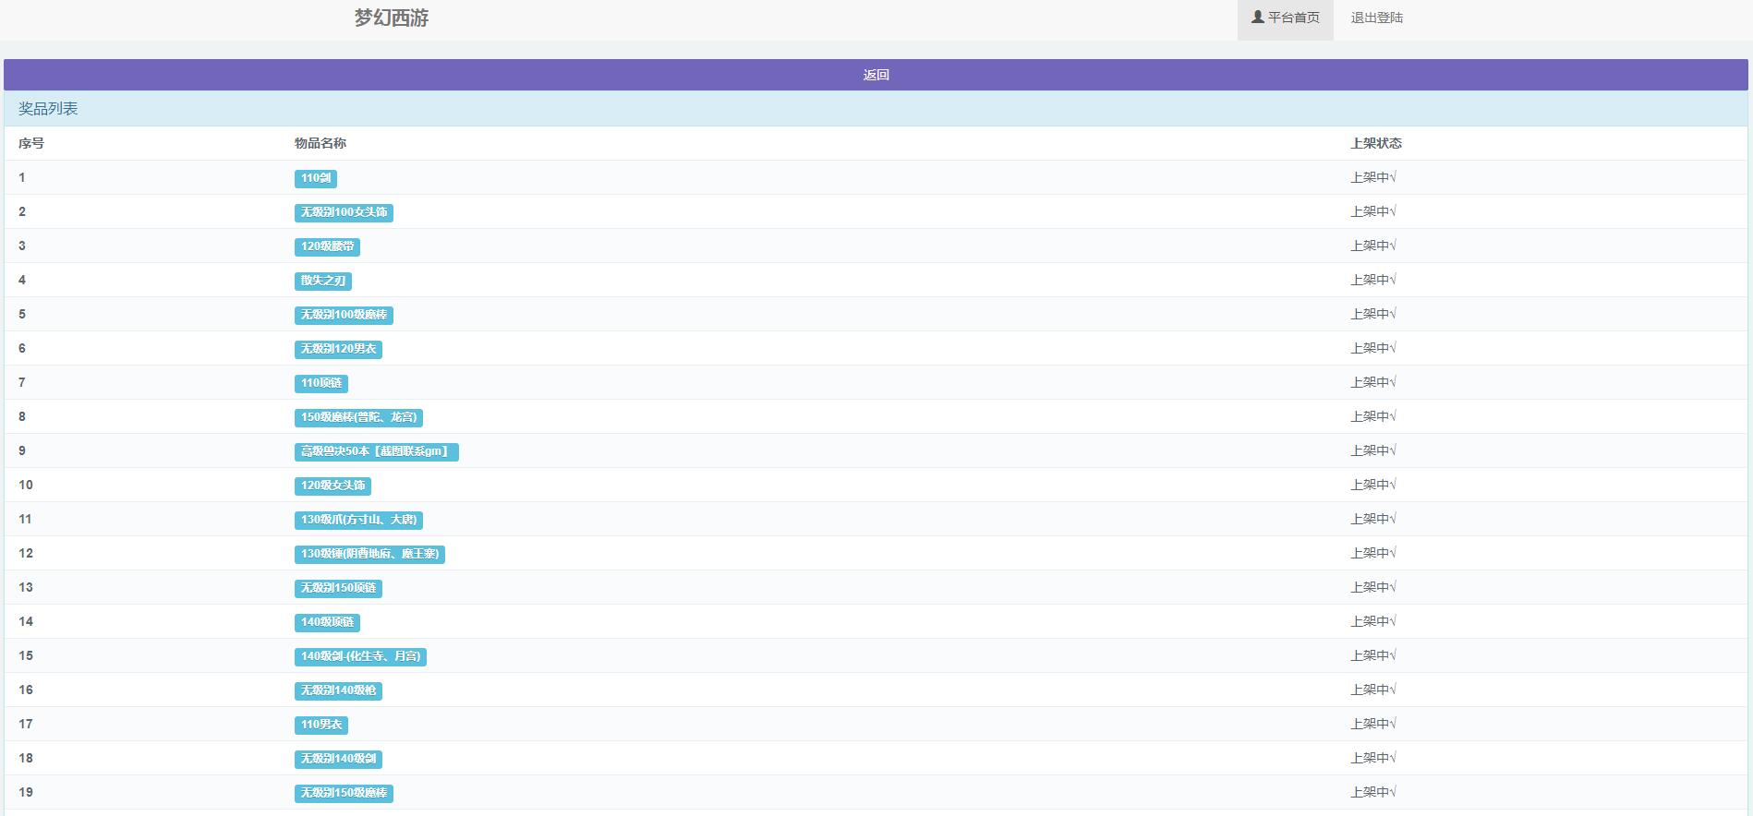Choose the 无级别120男衣 badge

point(338,349)
